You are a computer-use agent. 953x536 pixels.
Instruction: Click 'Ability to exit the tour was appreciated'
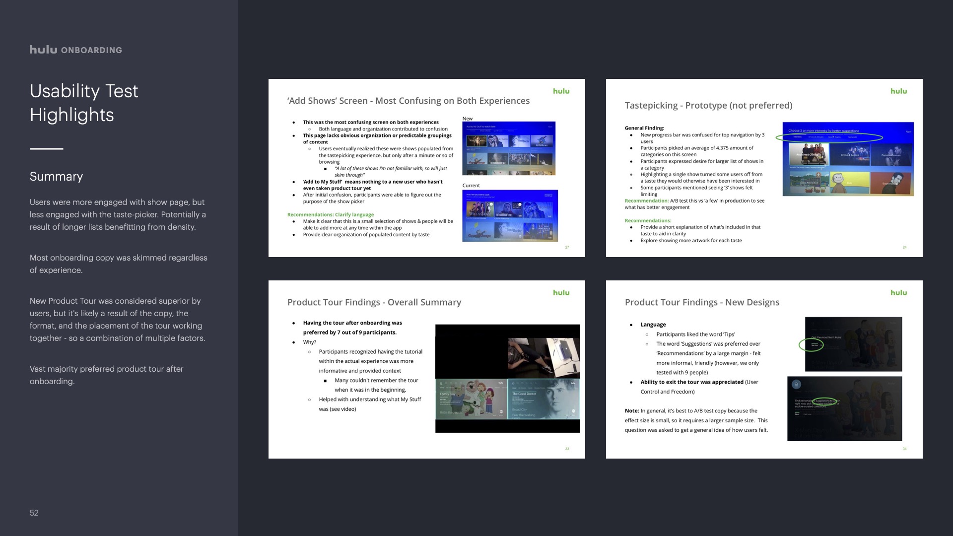(692, 382)
